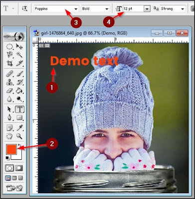Select the Magic Wand tool
Image resolution: width=195 pixels, height=199 pixels.
[x=19, y=55]
